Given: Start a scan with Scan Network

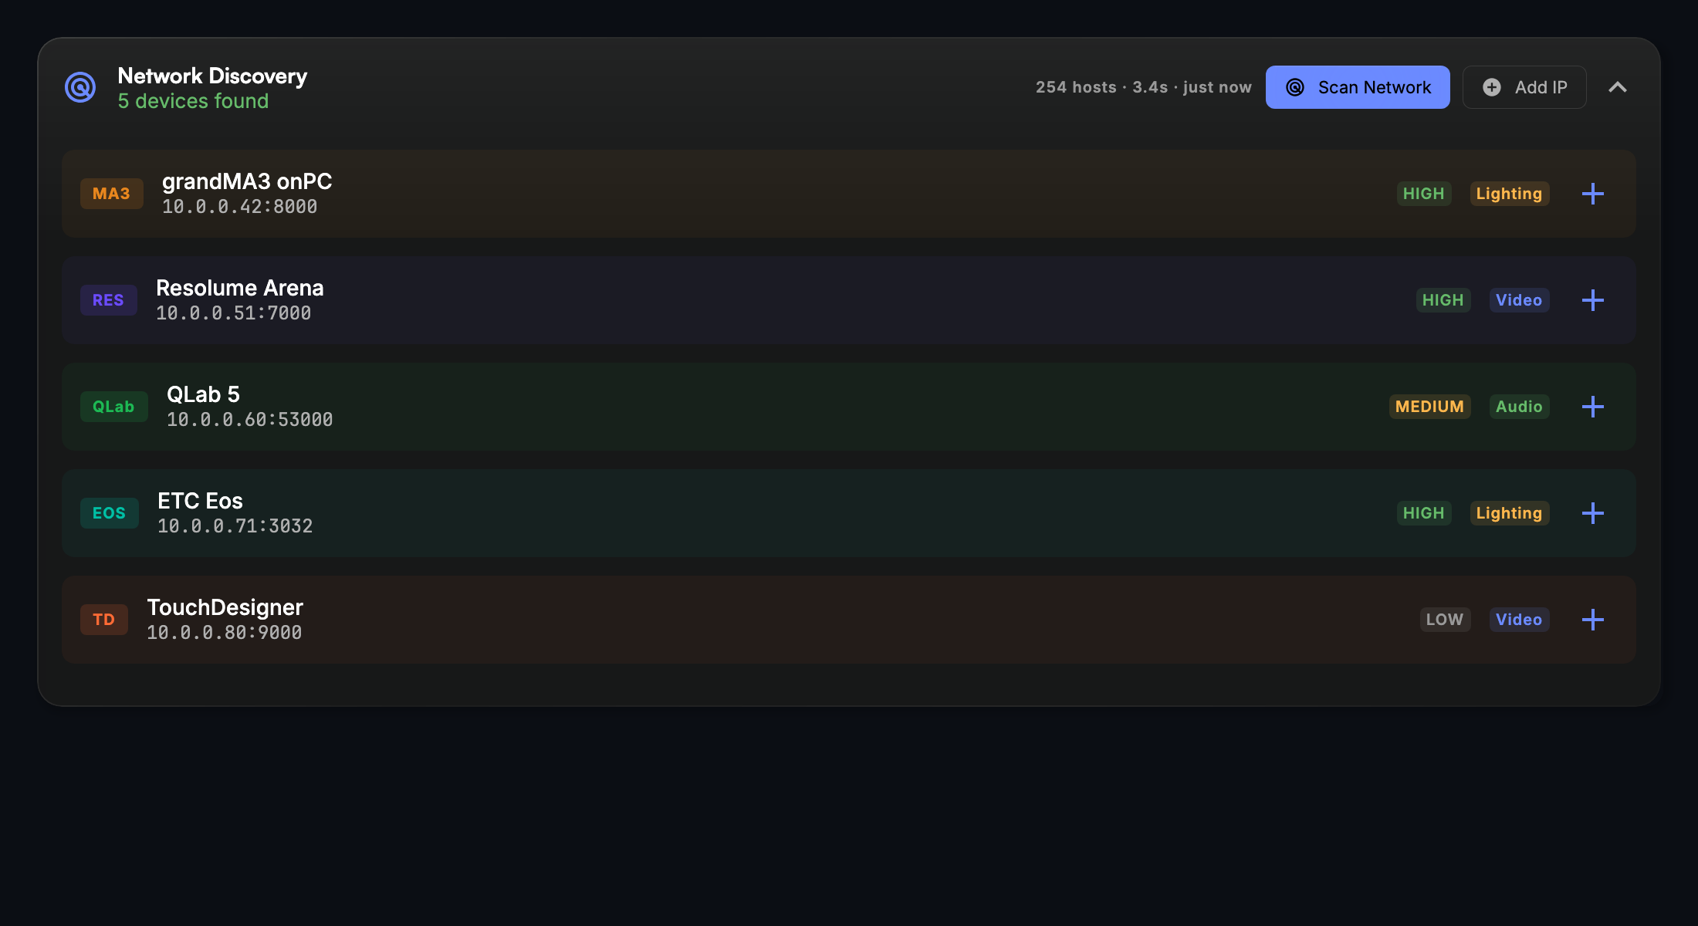Looking at the screenshot, I should 1358,87.
